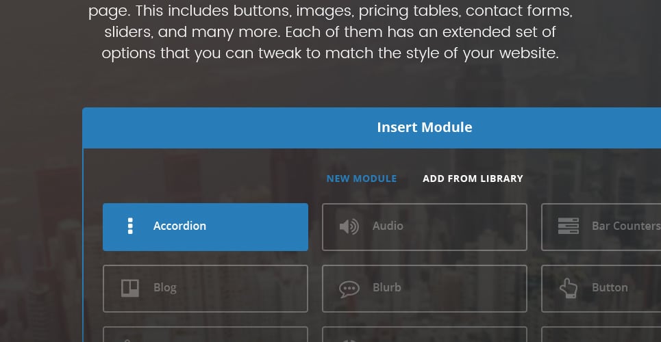Switch to the New Module tab

[x=362, y=179]
